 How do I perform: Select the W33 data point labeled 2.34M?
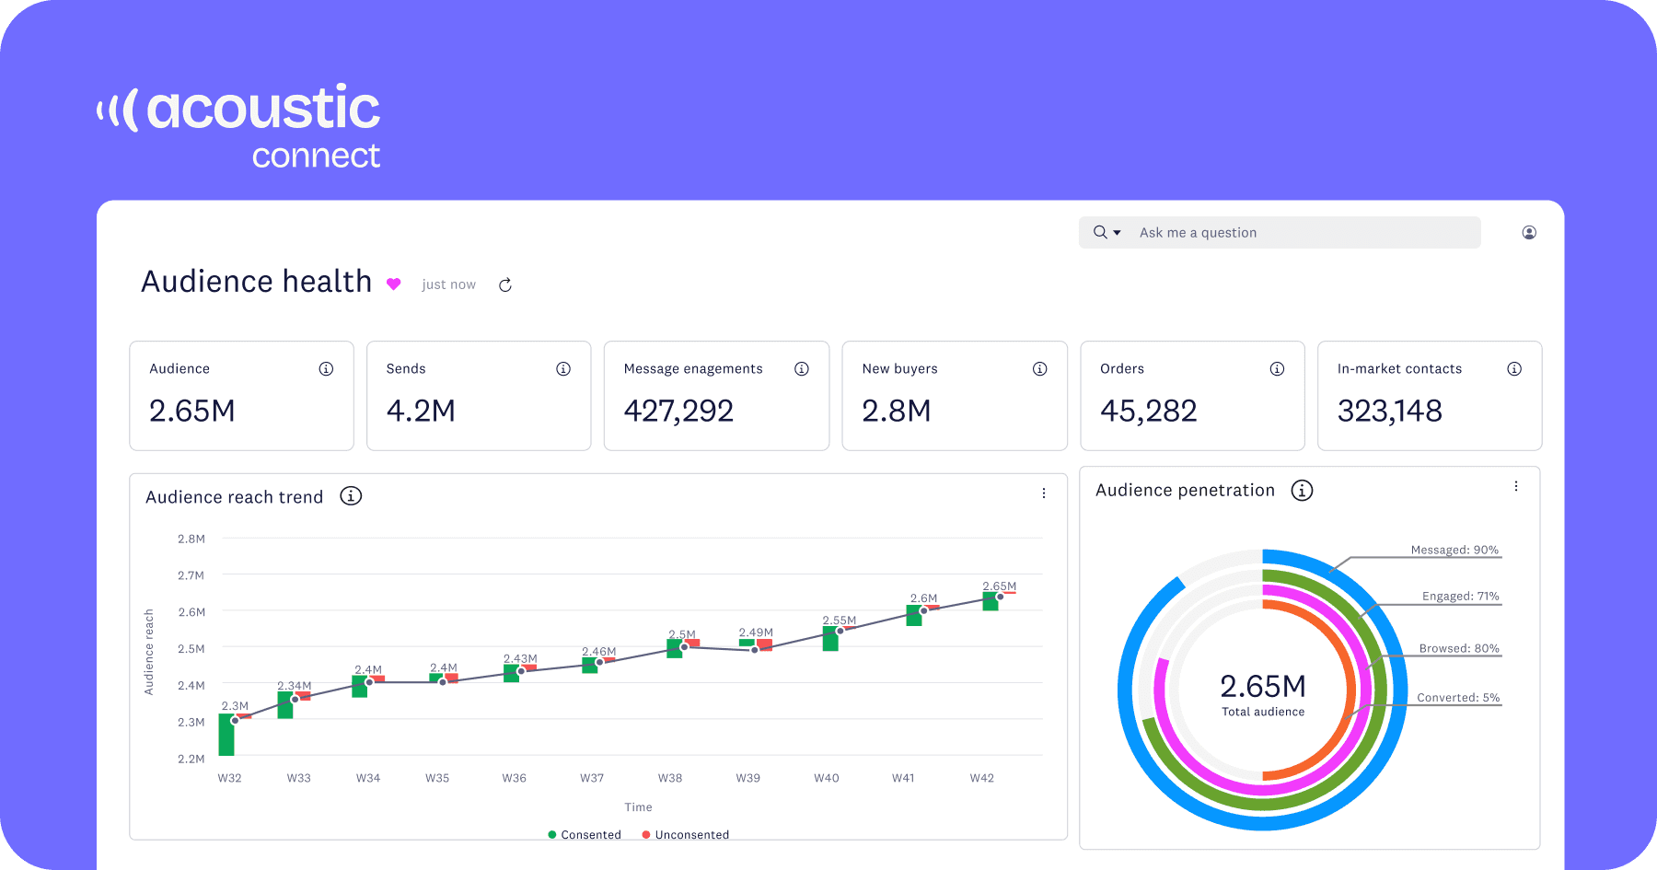[295, 700]
